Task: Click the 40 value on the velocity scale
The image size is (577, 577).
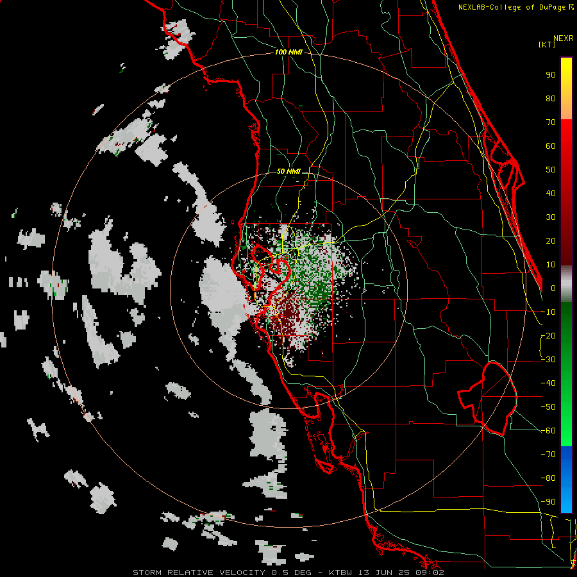Action: (551, 194)
